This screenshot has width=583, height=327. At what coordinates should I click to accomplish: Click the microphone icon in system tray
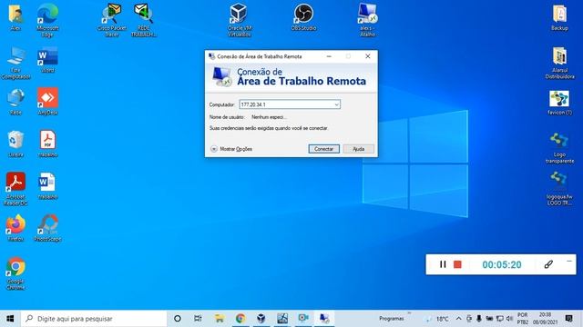click(479, 318)
